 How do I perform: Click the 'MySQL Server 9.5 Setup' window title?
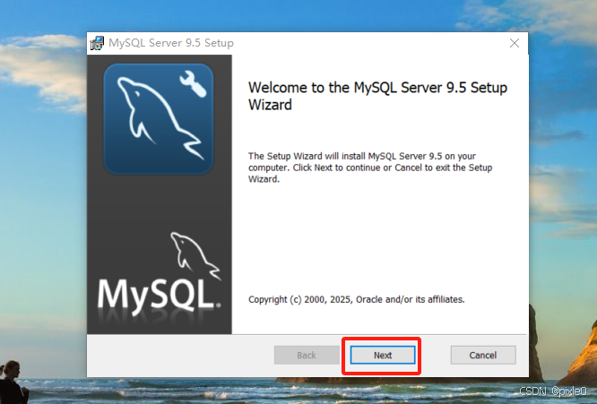tap(171, 43)
